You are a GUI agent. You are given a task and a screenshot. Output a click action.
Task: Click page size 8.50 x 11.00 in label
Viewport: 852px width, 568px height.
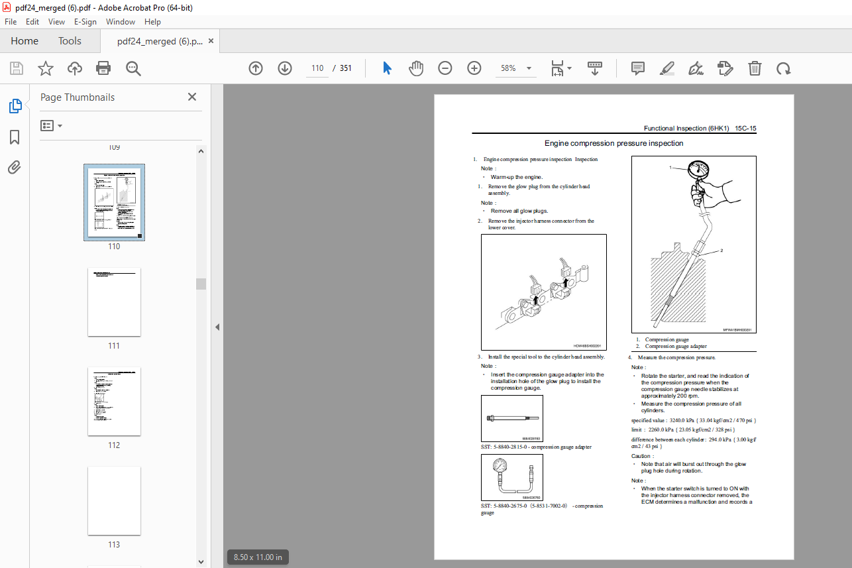coord(258,557)
